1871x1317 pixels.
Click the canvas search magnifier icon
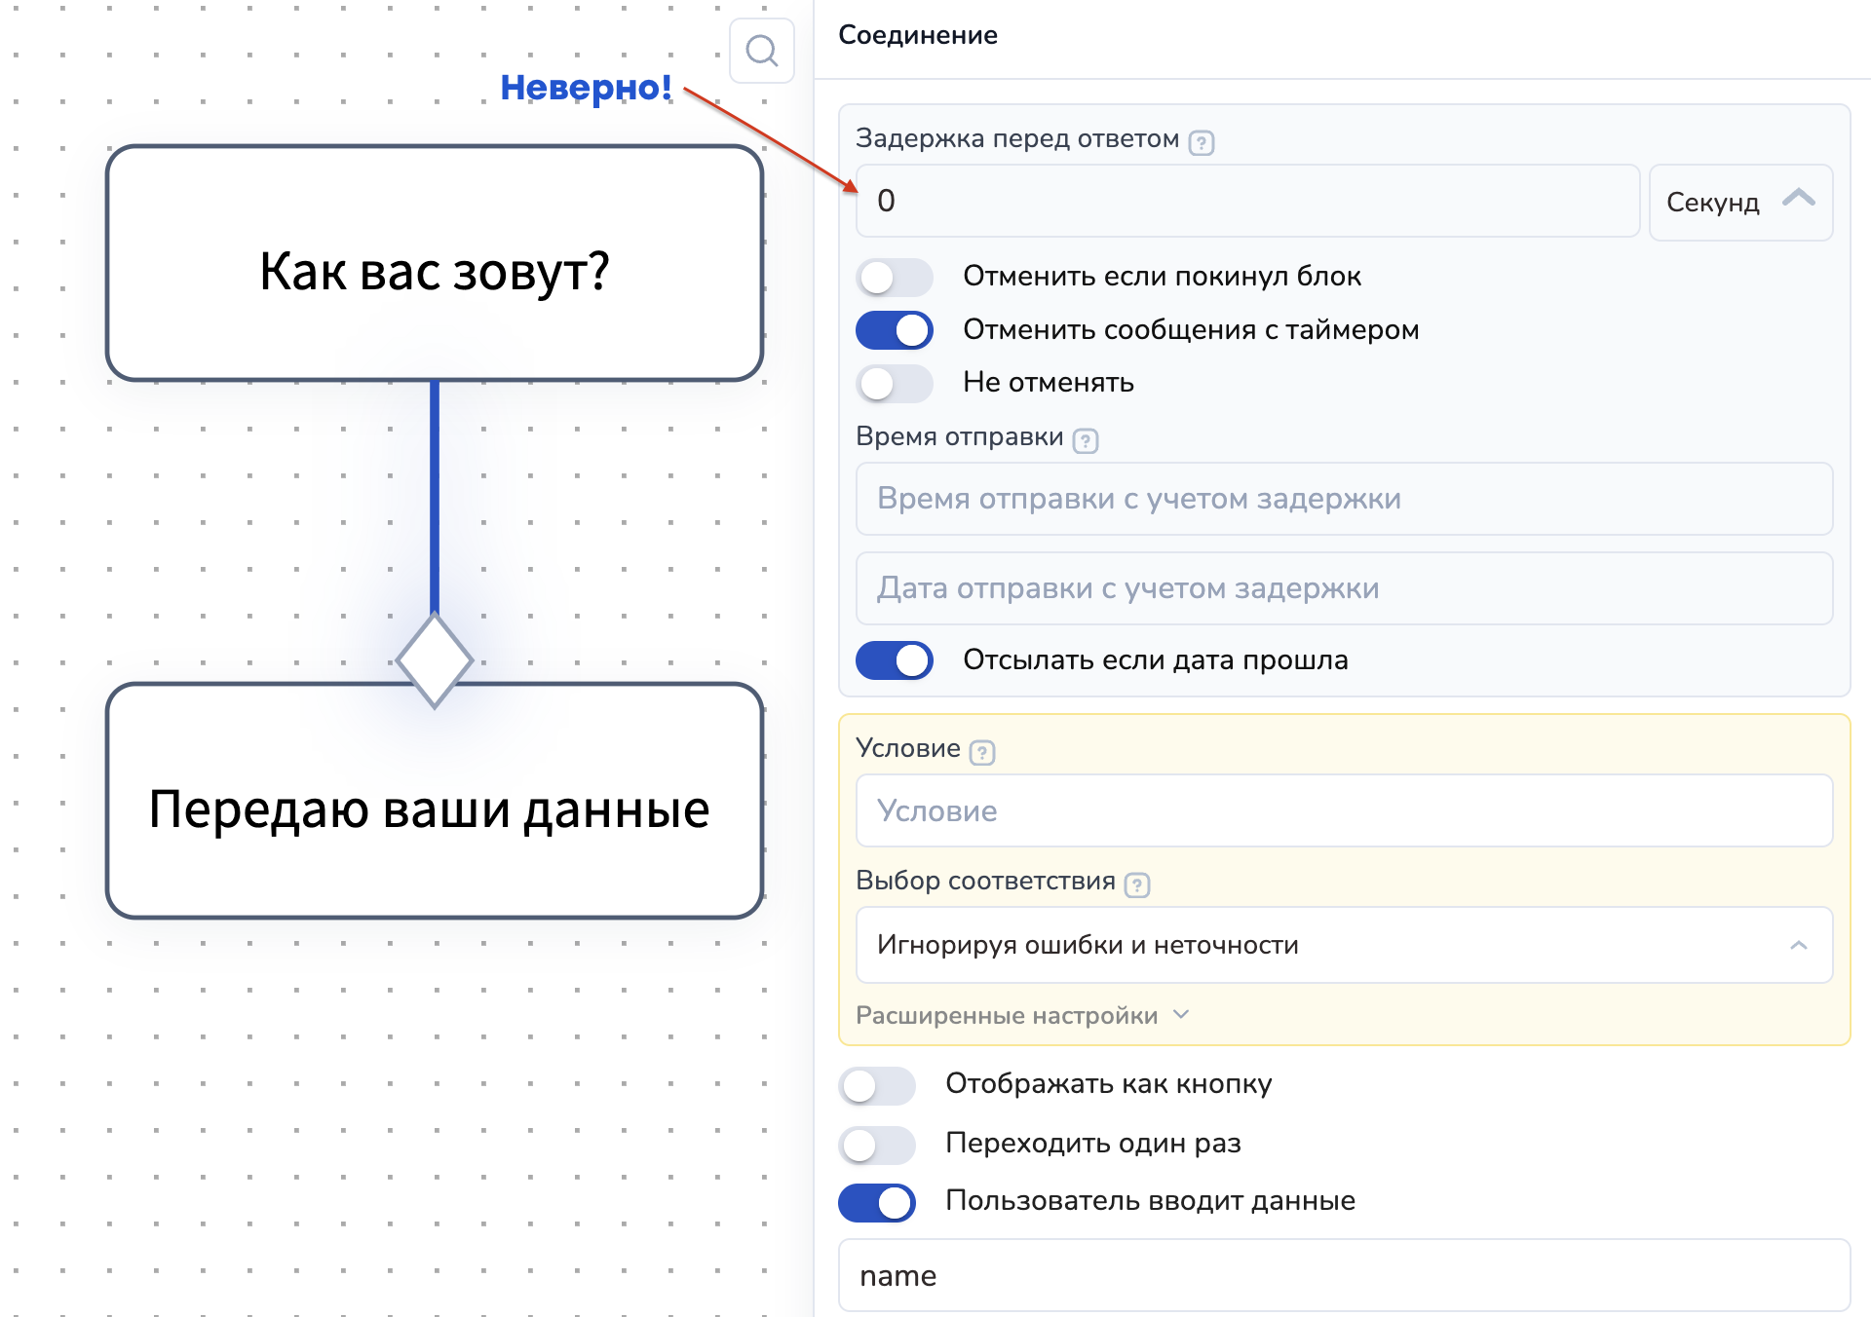click(761, 51)
